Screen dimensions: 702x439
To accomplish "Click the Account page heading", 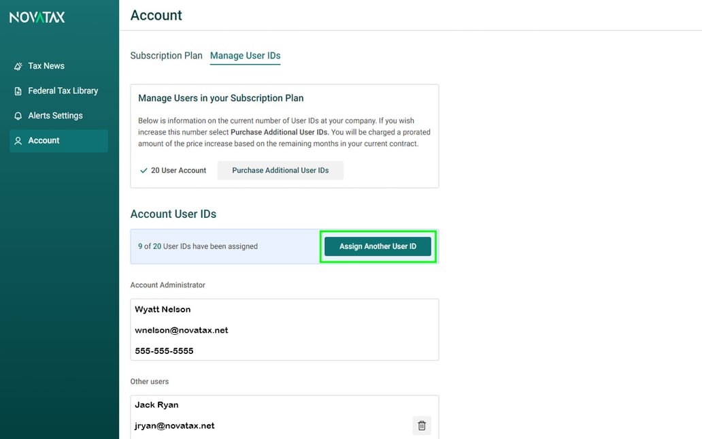I will (x=156, y=15).
